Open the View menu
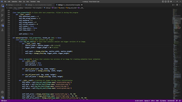182x102 pixels. tap(20, 2)
